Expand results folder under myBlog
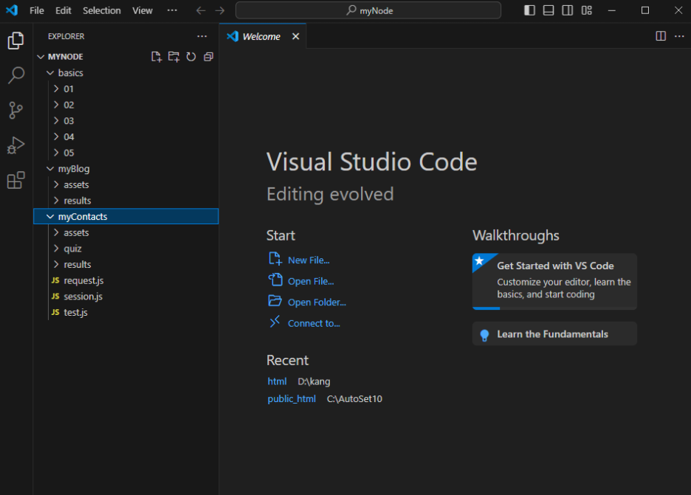691x495 pixels. point(56,201)
